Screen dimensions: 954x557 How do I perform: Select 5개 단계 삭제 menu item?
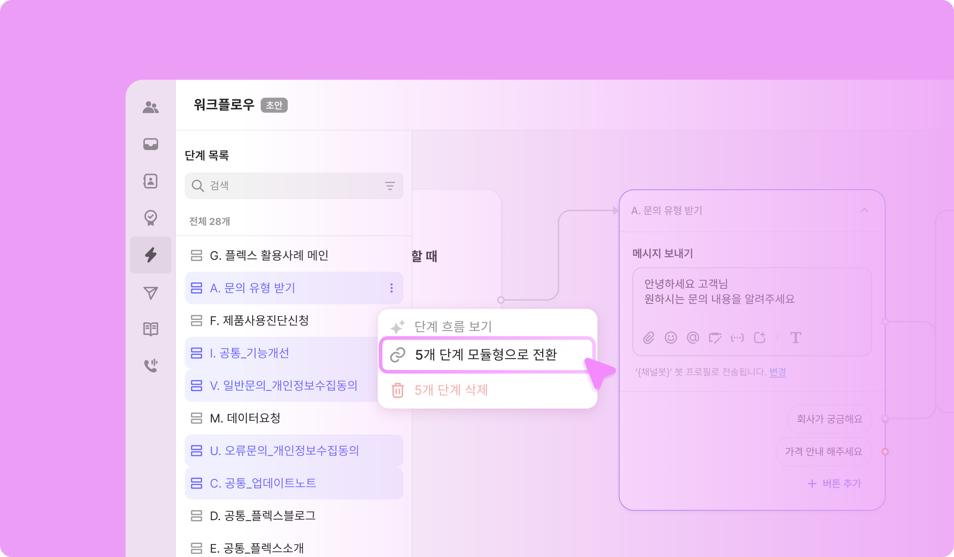[451, 390]
